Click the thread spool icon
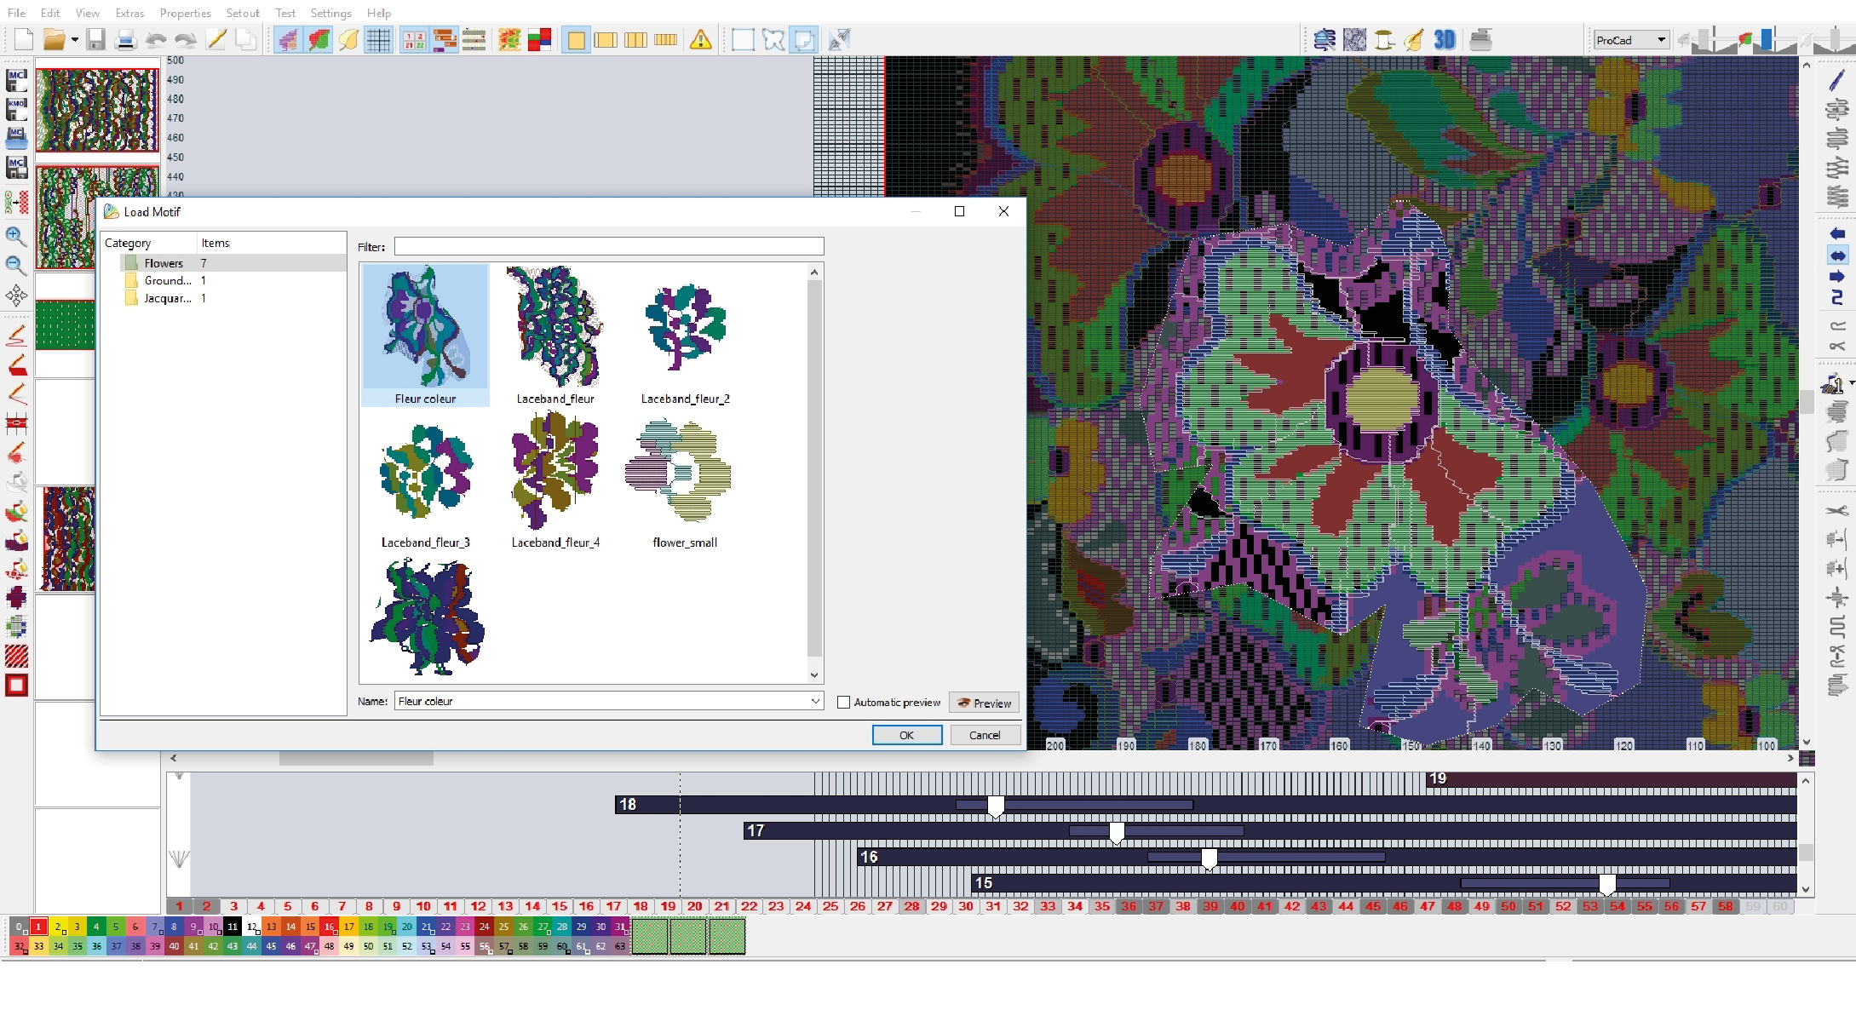 tap(1384, 39)
